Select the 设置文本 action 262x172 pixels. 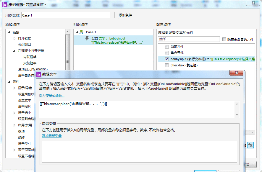[24, 100]
